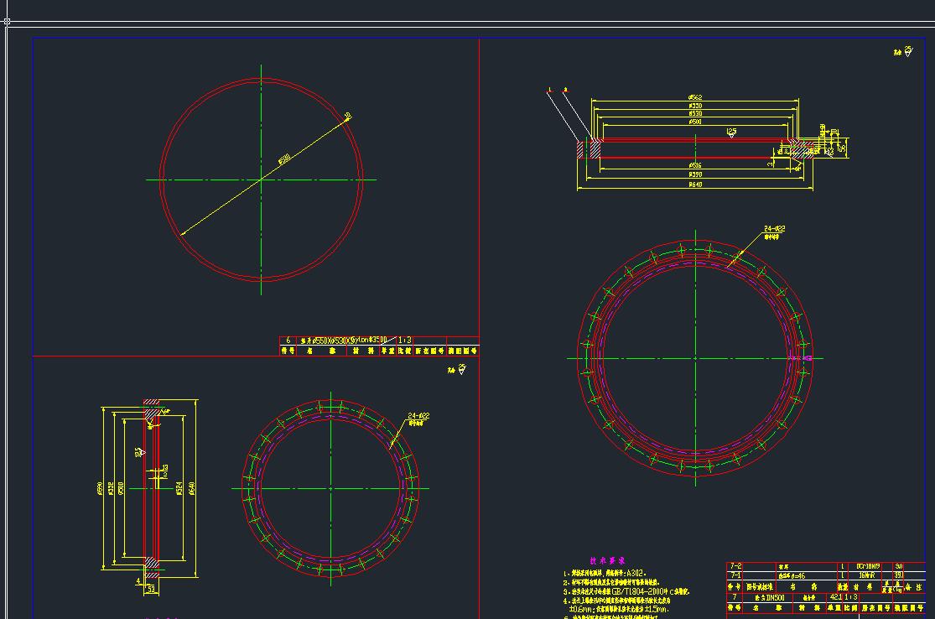The height and width of the screenshot is (619, 935).
Task: Select the Nylon text in row 6
Action: 360,341
